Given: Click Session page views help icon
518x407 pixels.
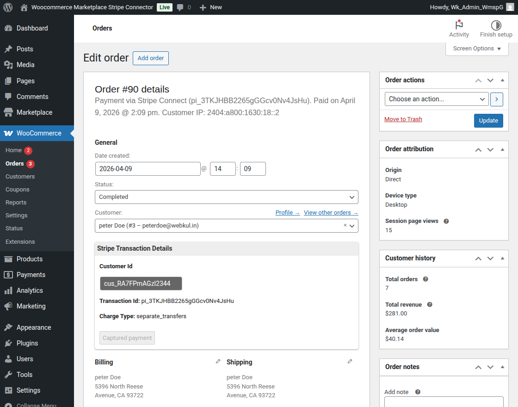Looking at the screenshot, I should point(446,221).
